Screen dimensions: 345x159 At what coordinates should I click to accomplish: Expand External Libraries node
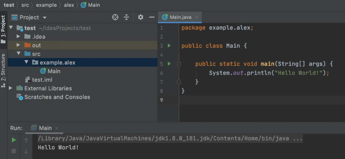(x=11, y=88)
